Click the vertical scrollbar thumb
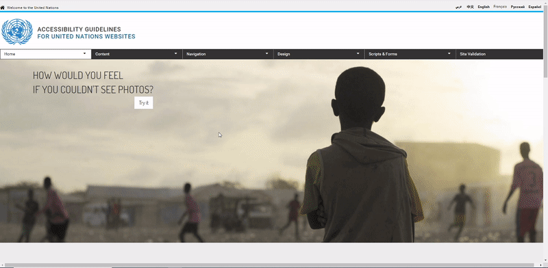 545,41
